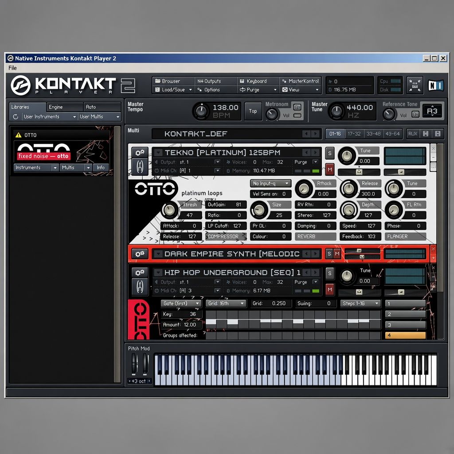Screen dimensions: 454x454
Task: Open the Gate (first) dropdown
Action: tap(181, 303)
